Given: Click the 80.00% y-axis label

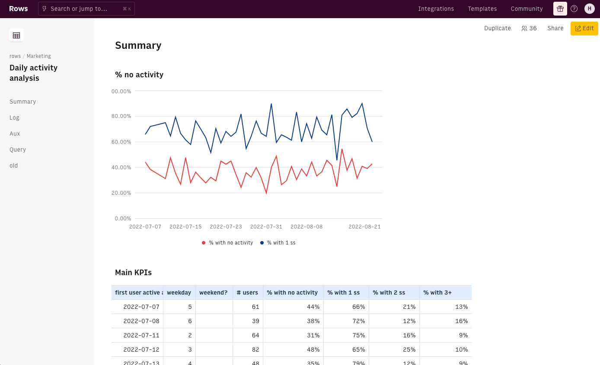Looking at the screenshot, I should pyautogui.click(x=121, y=116).
